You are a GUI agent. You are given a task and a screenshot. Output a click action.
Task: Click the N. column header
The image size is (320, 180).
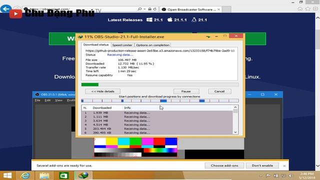[85, 108]
